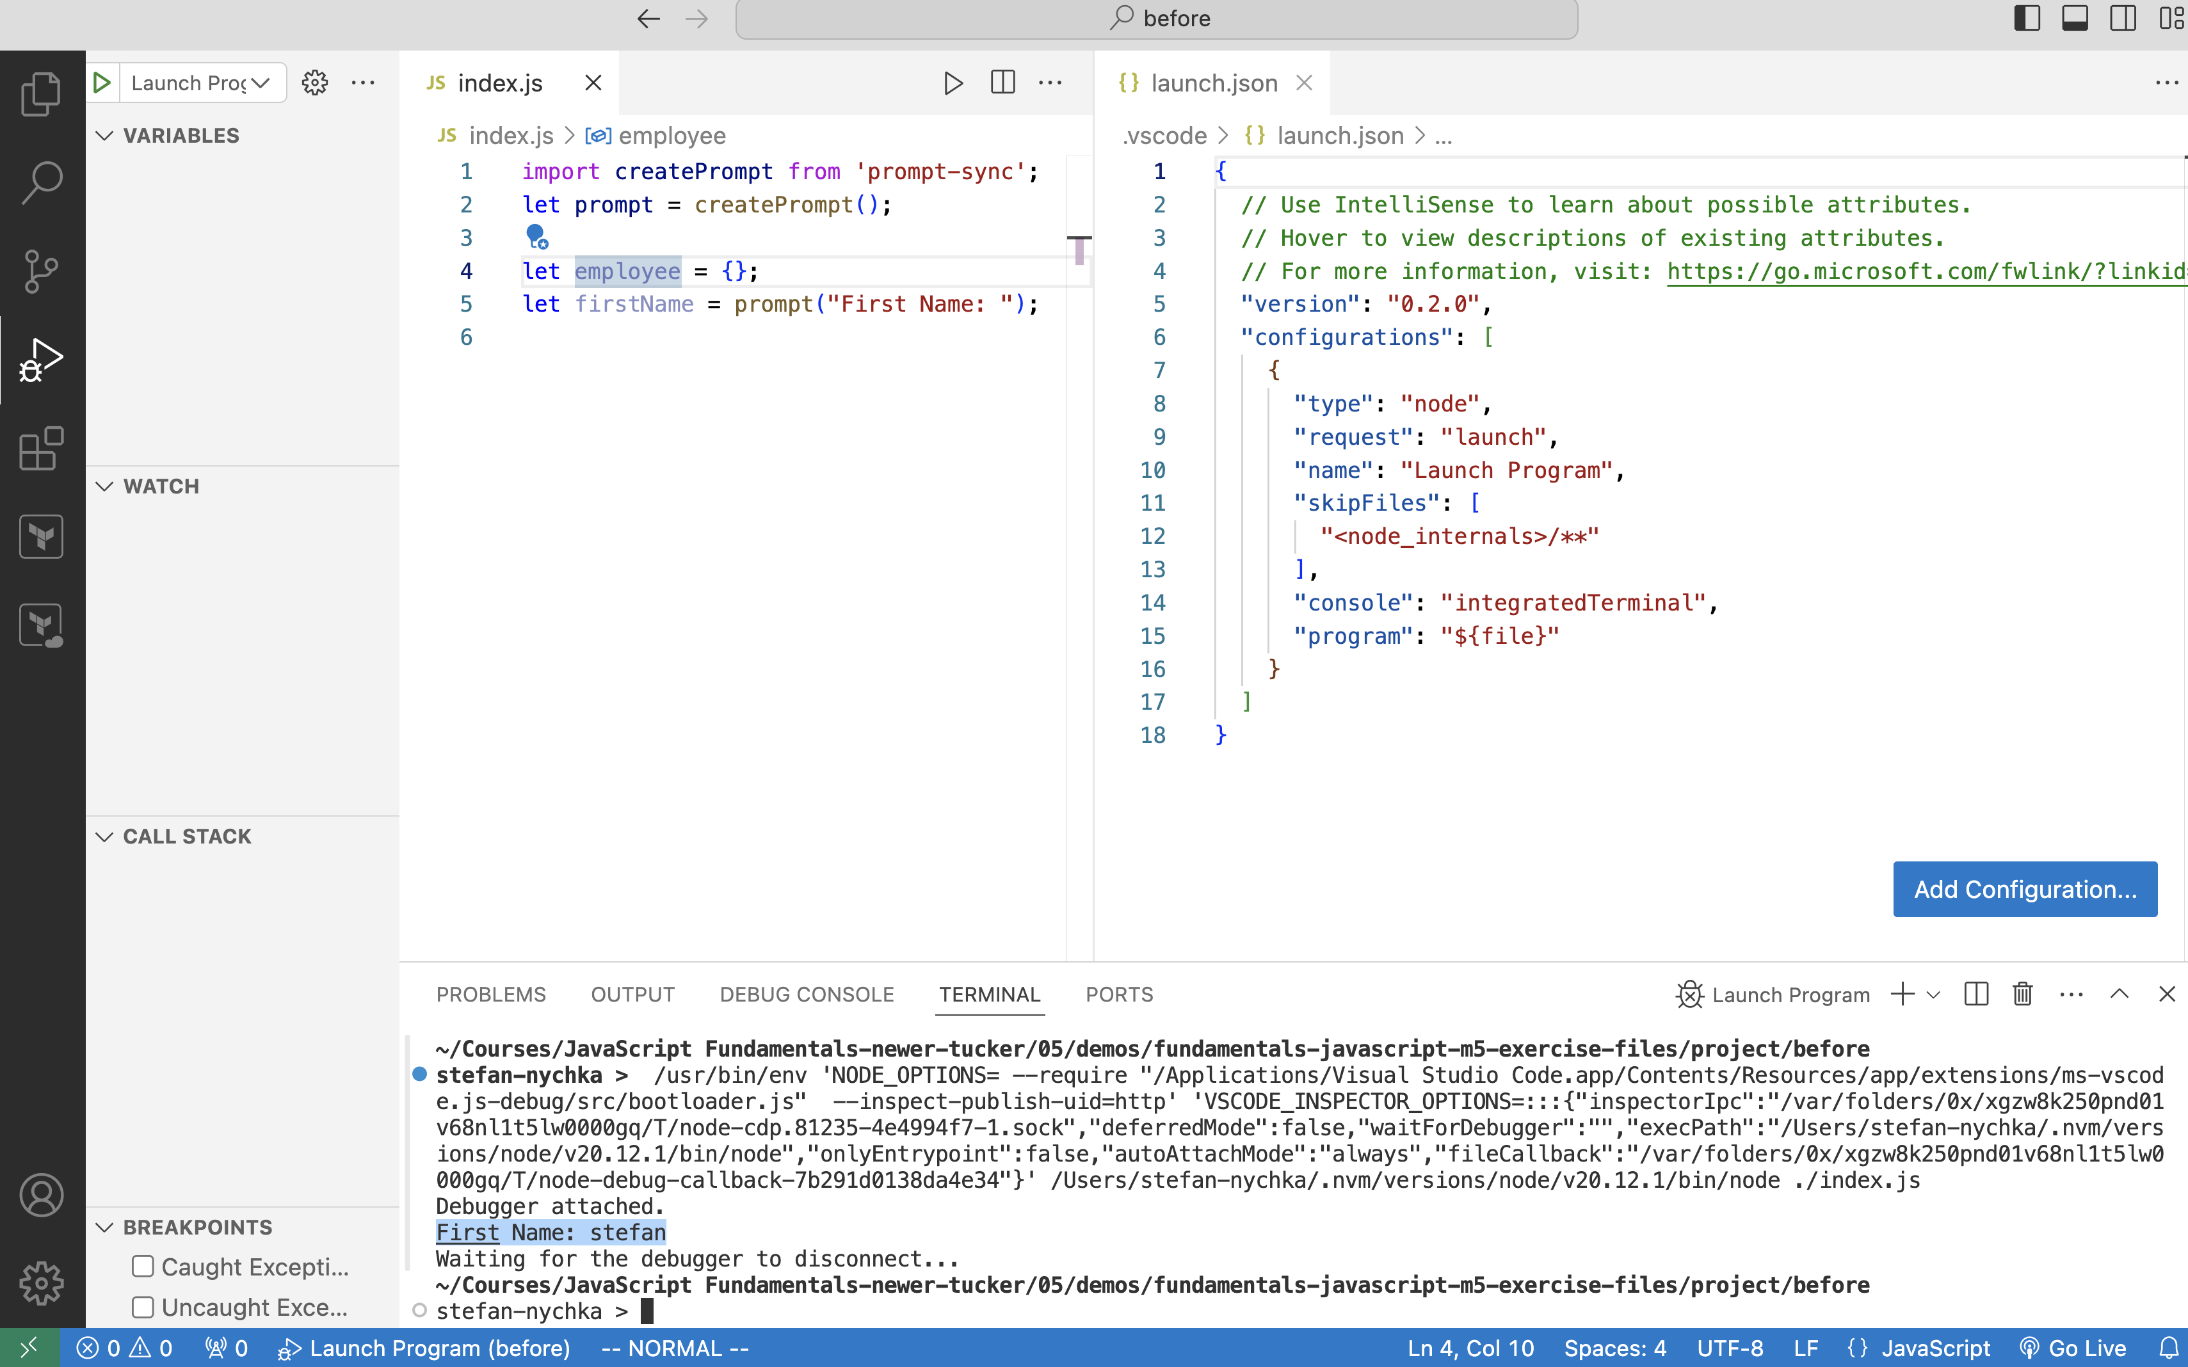Enable the Uncaught Exceptions breakpoint checkbox
Viewport: 2188px width, 1367px height.
tap(143, 1307)
